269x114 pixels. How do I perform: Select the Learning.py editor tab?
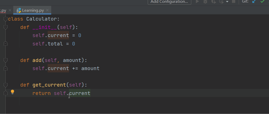pos(32,10)
